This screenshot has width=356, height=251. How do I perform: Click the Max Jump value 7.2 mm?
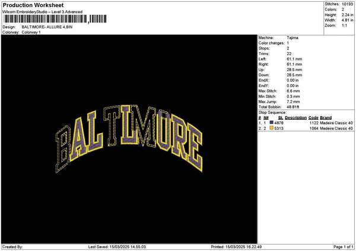click(x=293, y=102)
